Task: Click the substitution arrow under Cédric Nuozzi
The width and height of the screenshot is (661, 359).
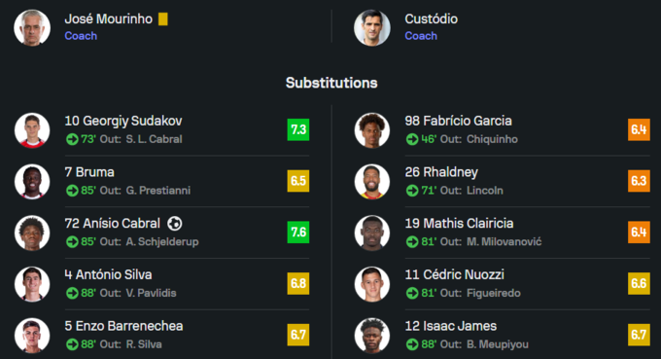Action: pyautogui.click(x=412, y=293)
